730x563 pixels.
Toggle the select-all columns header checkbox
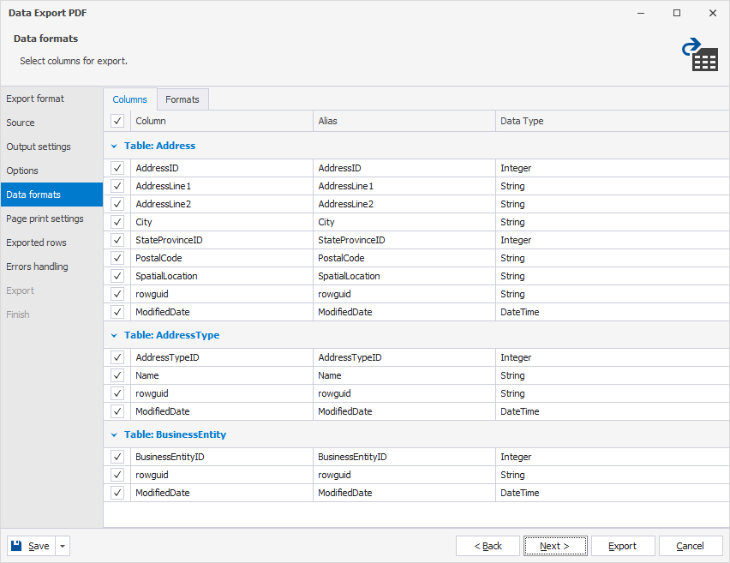tap(117, 121)
